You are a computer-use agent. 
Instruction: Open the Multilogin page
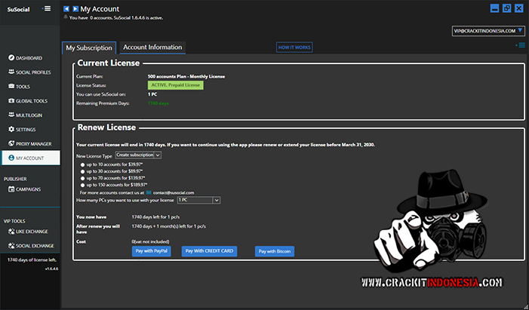click(29, 115)
